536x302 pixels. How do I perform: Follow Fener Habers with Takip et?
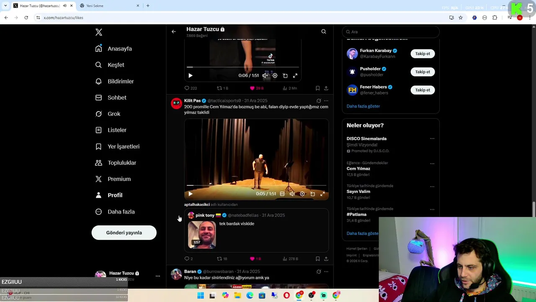(423, 90)
